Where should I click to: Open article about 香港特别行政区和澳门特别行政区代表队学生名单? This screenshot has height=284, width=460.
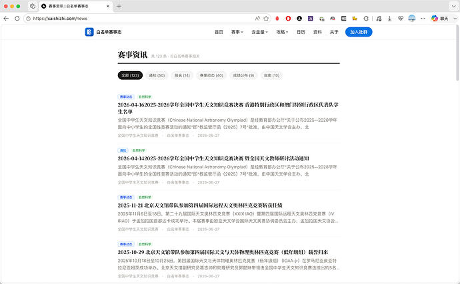click(x=228, y=108)
